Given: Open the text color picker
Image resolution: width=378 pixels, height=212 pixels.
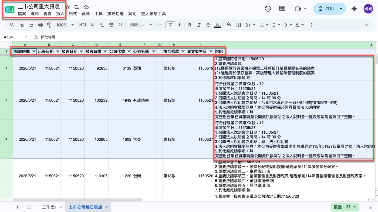Looking at the screenshot, I should (217, 25).
